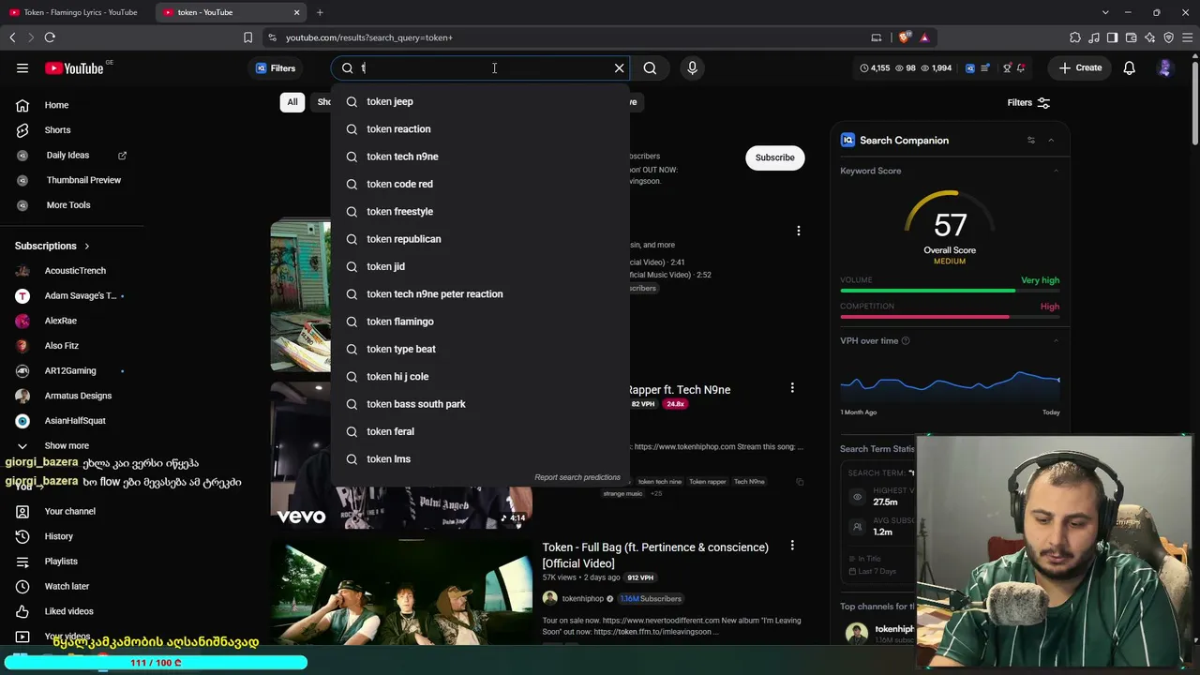
Task: Open the vidIQ Filters button beside search
Action: click(276, 67)
